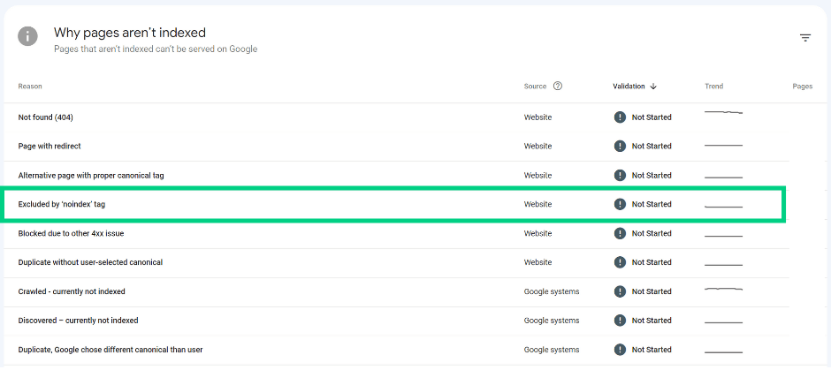Viewport: 831px width, 370px height.
Task: Click the Crawled row warning icon
Action: pos(620,291)
